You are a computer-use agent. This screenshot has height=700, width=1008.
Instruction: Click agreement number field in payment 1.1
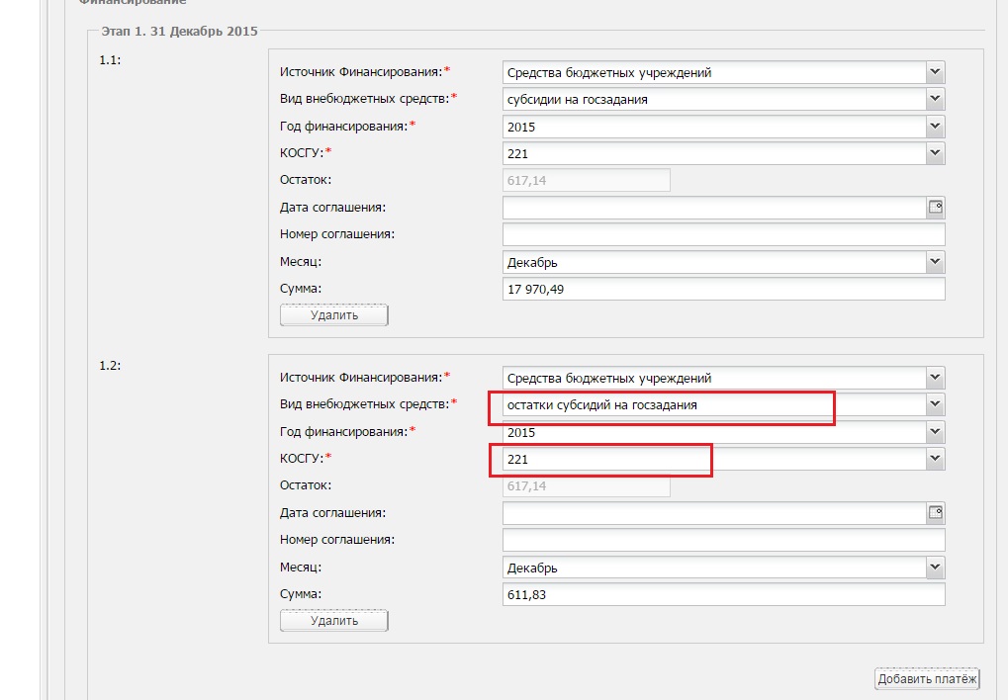pos(723,234)
